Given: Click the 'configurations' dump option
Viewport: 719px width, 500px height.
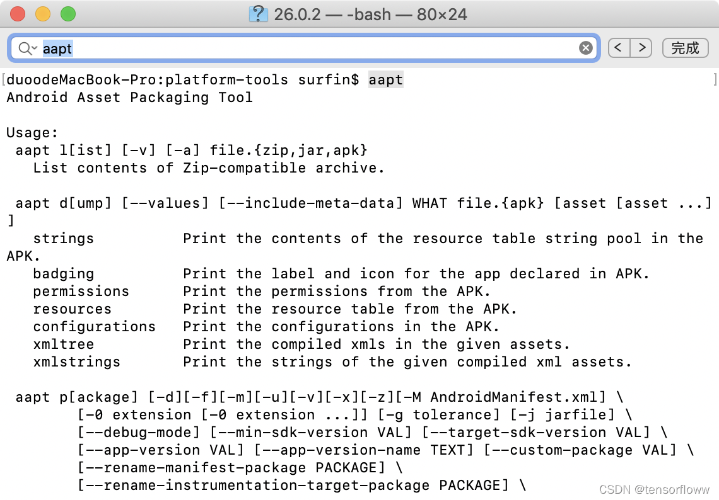Looking at the screenshot, I should [x=95, y=326].
